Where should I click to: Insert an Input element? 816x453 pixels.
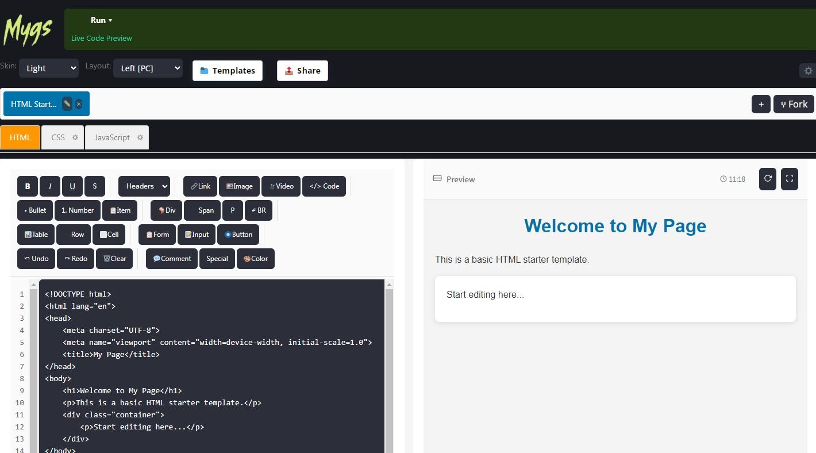197,235
